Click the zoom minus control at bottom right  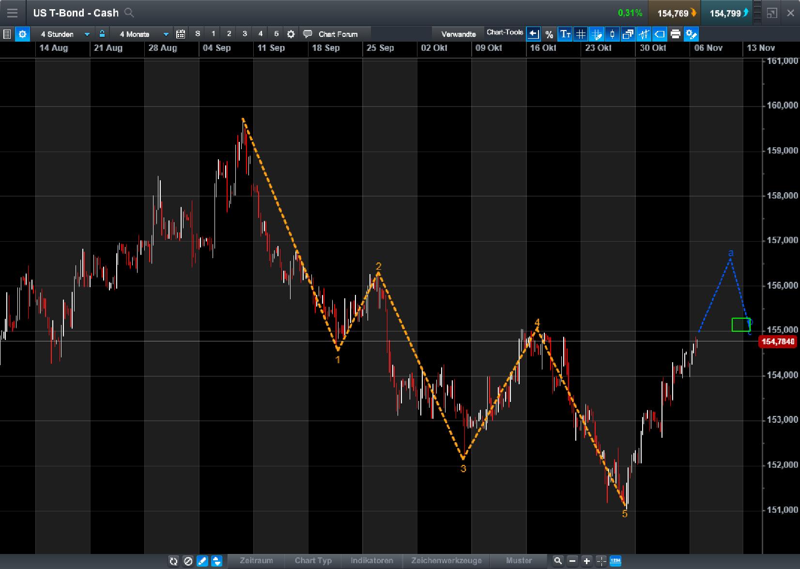pyautogui.click(x=572, y=561)
